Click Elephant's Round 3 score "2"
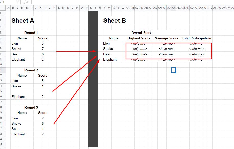This screenshot has width=234, height=149. coord(43,134)
